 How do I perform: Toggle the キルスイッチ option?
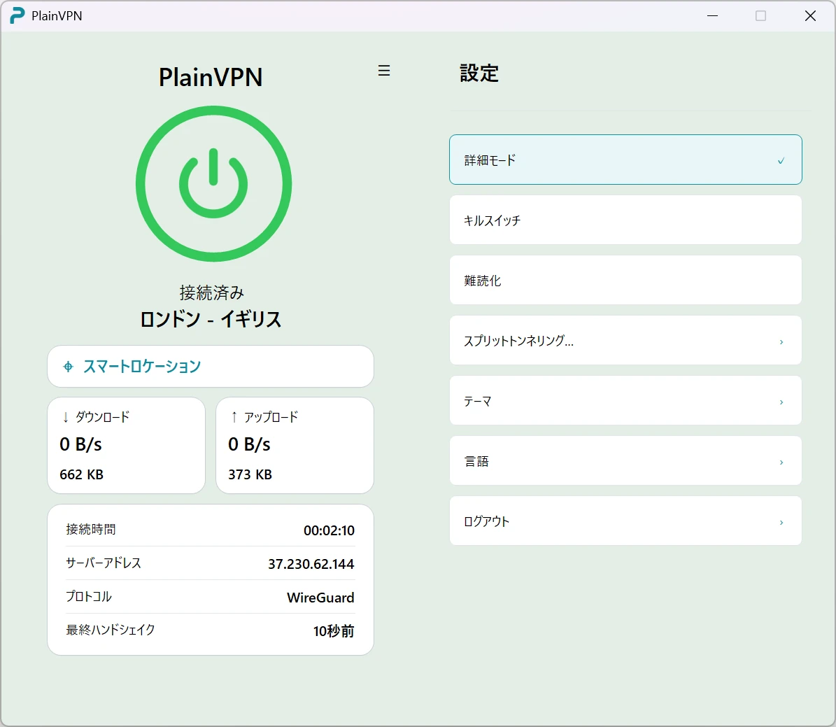[625, 220]
